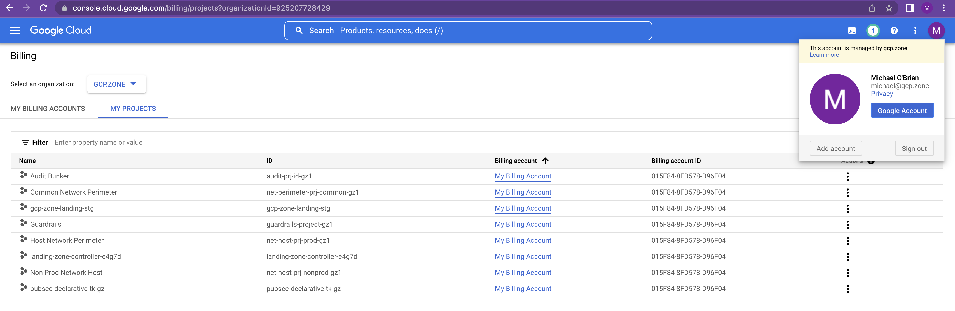Open actions menu for landing-zone-controller-e4g7d

[x=848, y=257]
